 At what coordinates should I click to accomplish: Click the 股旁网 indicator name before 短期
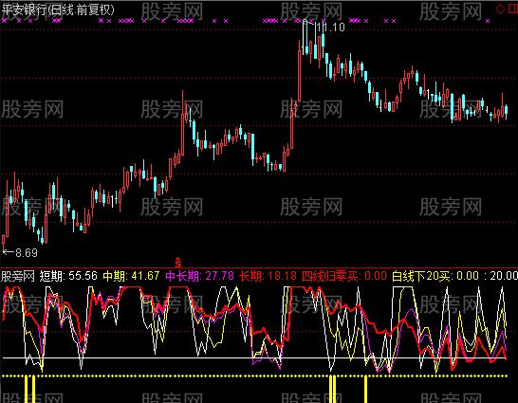[x=18, y=276]
